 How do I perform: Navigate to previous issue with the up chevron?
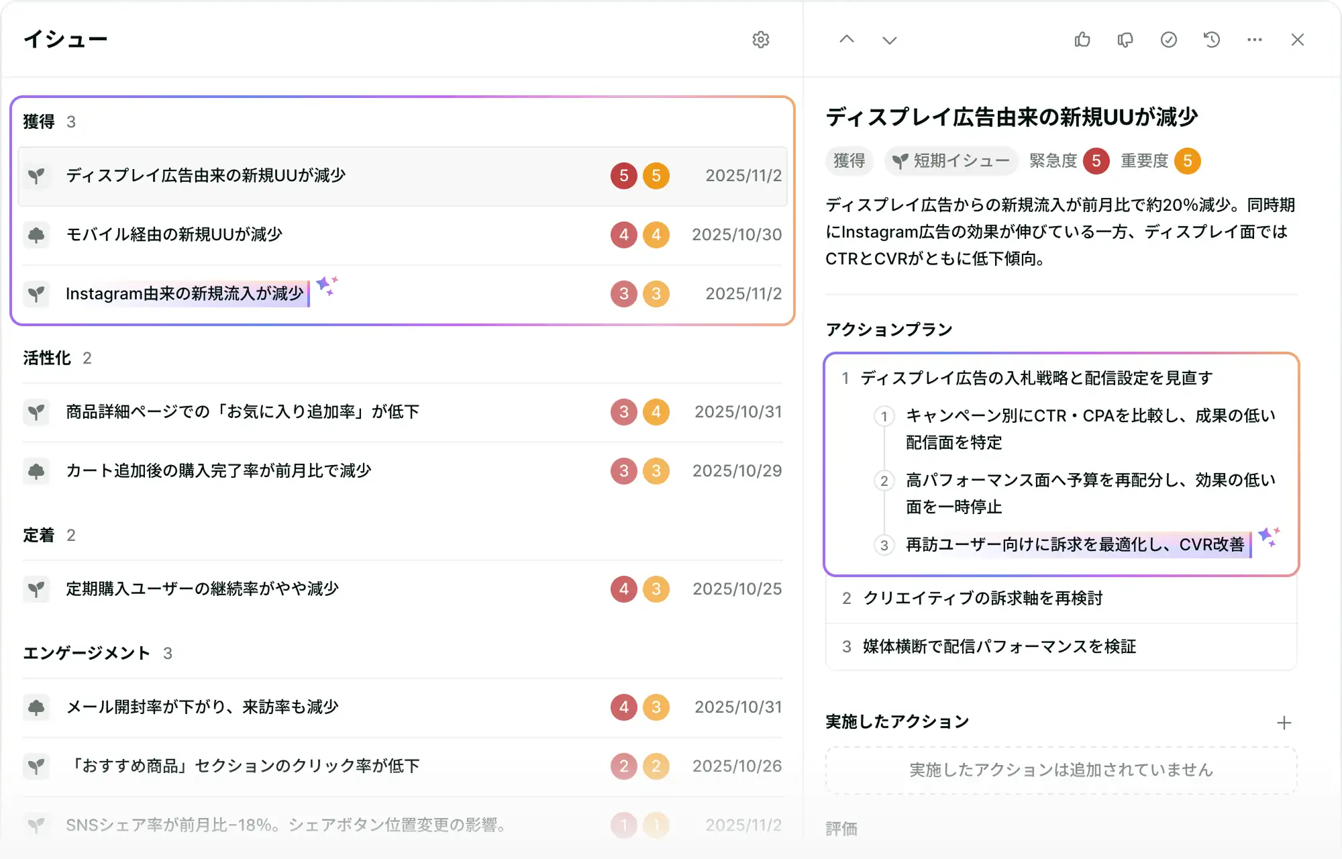[x=847, y=40]
